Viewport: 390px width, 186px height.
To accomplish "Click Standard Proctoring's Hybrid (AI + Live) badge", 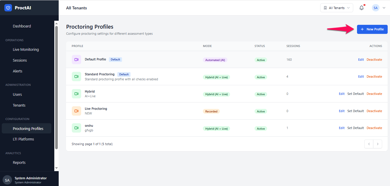I will (x=216, y=77).
